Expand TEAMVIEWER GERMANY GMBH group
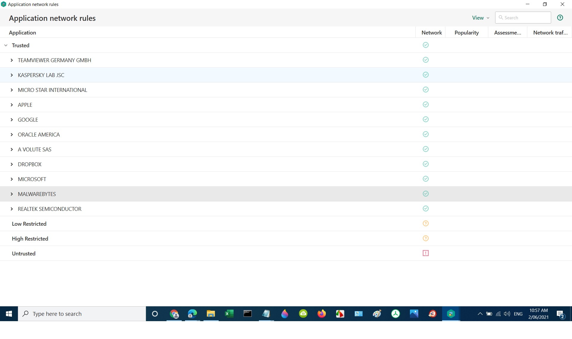This screenshot has width=572, height=339. (x=12, y=60)
